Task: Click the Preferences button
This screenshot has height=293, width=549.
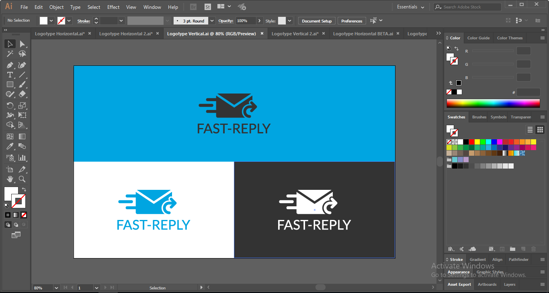Action: [x=352, y=21]
